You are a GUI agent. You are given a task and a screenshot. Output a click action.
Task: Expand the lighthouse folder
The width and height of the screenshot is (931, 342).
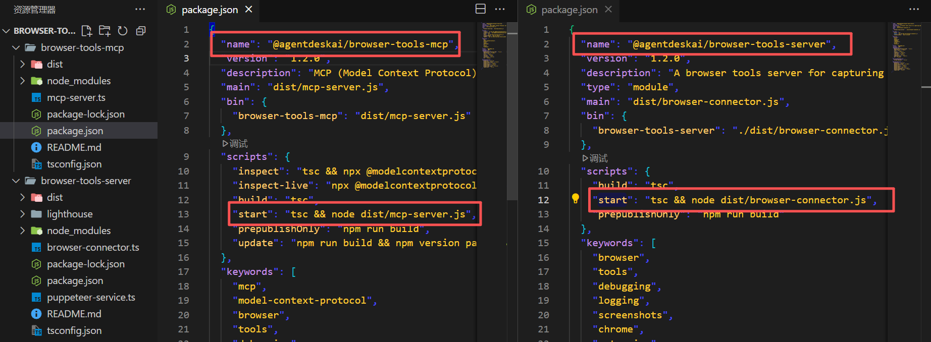click(x=22, y=214)
